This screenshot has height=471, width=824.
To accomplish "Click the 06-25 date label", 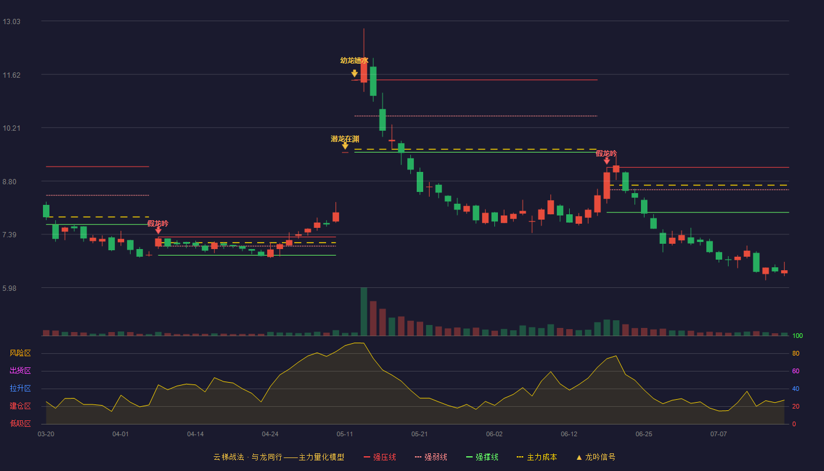I will [x=644, y=434].
